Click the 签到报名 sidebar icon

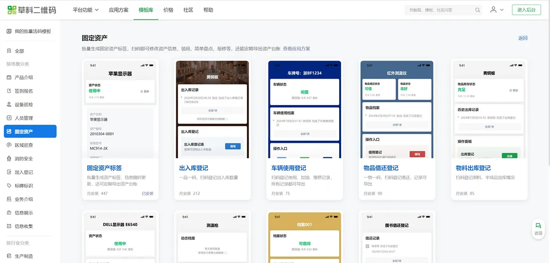tap(9, 91)
